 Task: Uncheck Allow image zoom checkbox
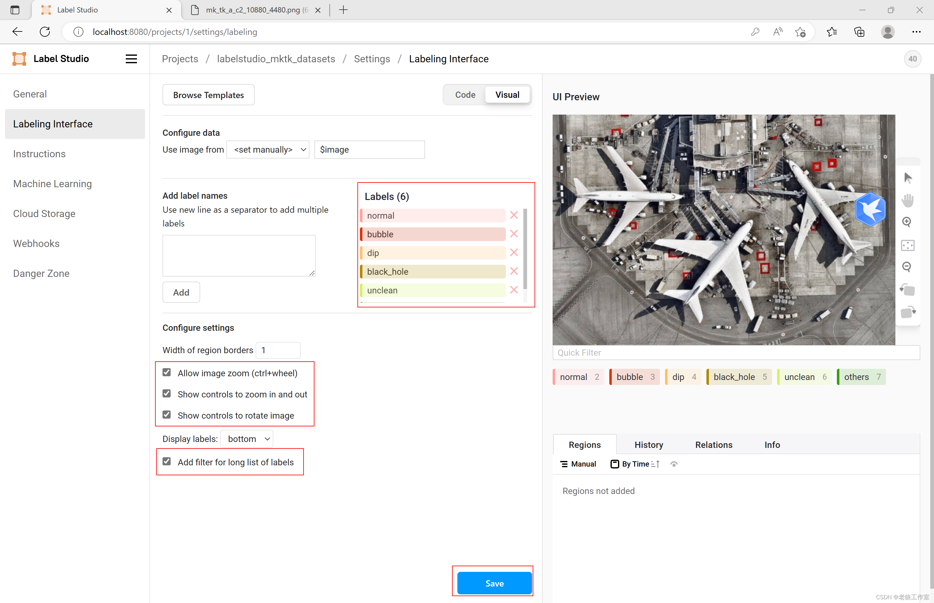pos(167,373)
